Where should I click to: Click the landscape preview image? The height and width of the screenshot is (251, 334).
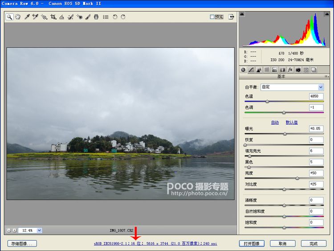[x=121, y=123]
